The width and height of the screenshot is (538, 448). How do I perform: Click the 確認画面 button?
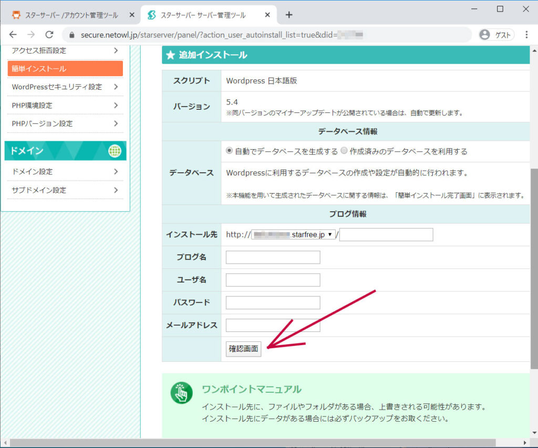point(243,349)
